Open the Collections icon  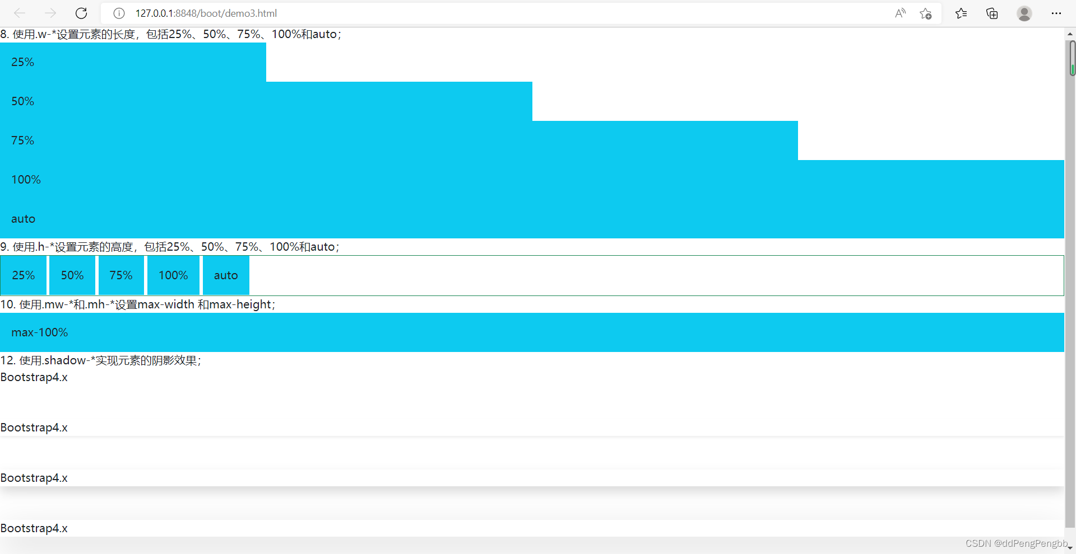[x=992, y=13]
